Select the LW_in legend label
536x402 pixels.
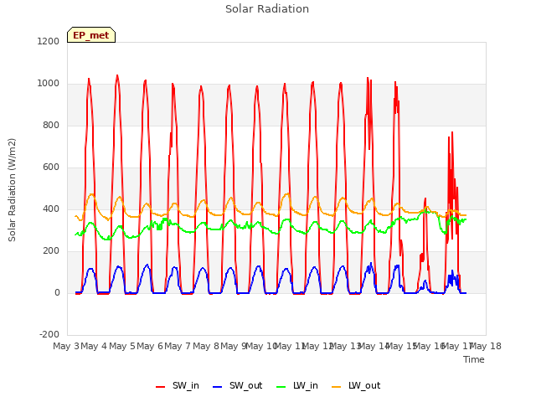305,385
